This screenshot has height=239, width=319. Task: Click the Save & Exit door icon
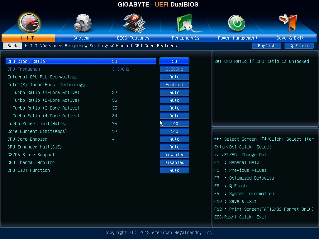click(289, 23)
